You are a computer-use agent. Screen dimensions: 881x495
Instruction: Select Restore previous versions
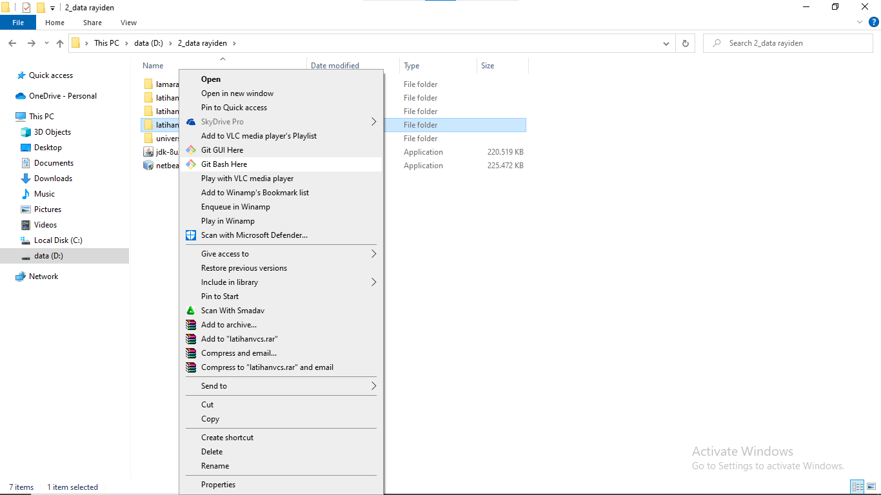[244, 268]
